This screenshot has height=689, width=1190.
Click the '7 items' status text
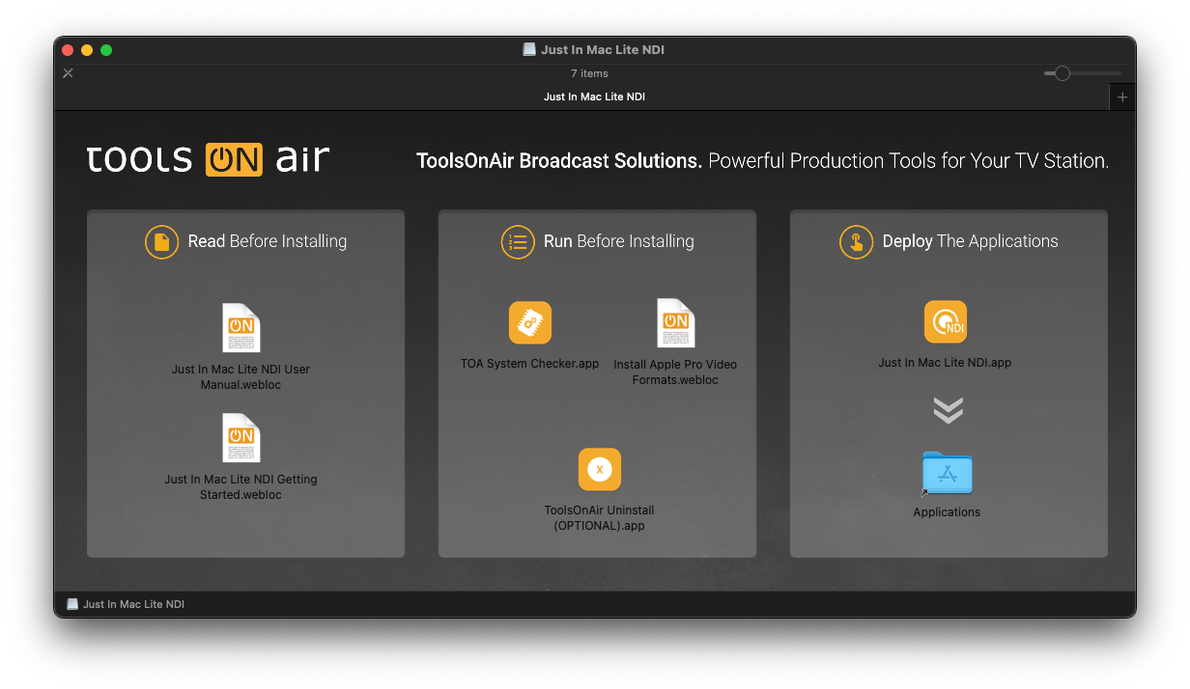[589, 73]
